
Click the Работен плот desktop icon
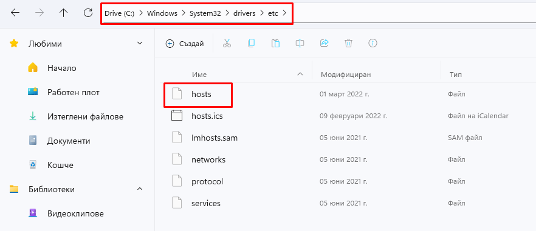click(33, 92)
